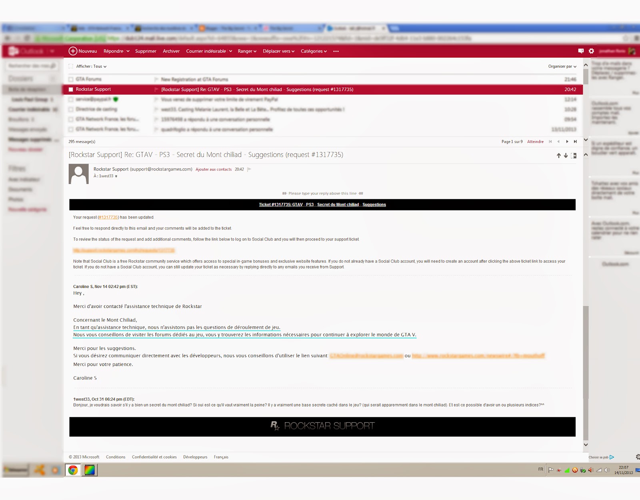Click the language indicator FR in the taskbar
This screenshot has height=500, width=640.
point(541,469)
